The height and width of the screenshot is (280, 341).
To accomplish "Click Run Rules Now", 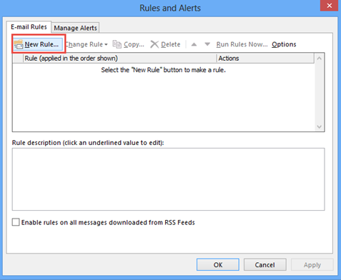I will (x=242, y=44).
